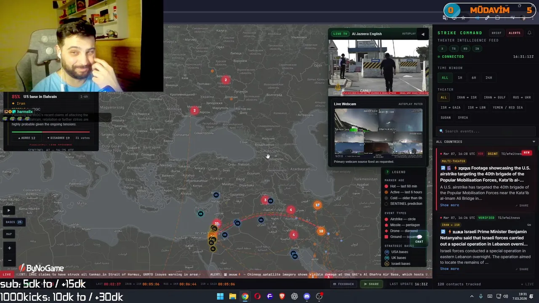Expand first event with Show more
The width and height of the screenshot is (539, 303).
pos(449,205)
